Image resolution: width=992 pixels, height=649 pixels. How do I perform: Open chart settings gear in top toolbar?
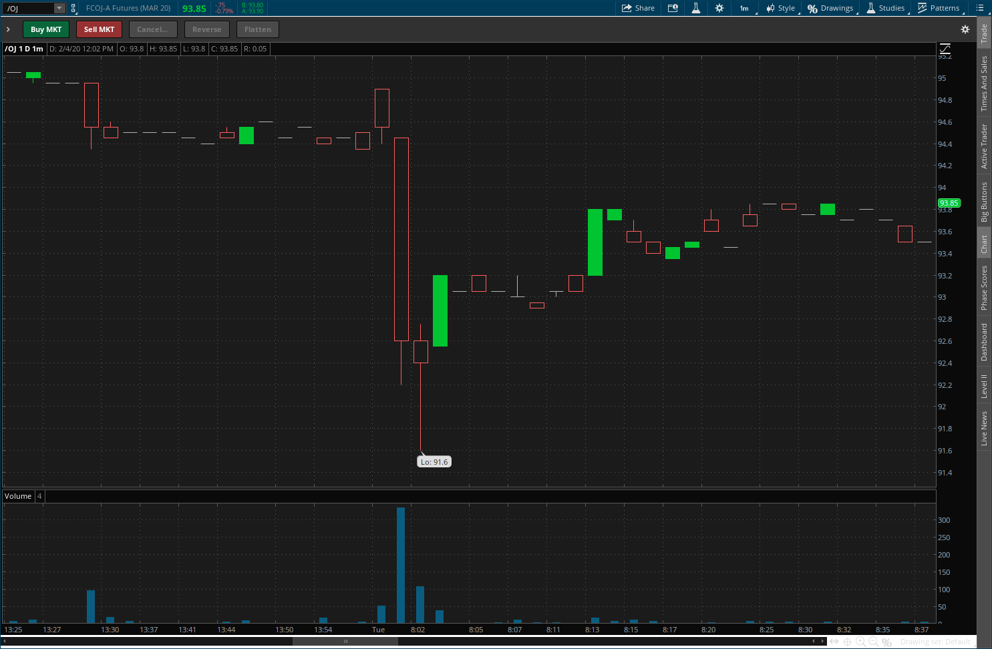tap(719, 8)
